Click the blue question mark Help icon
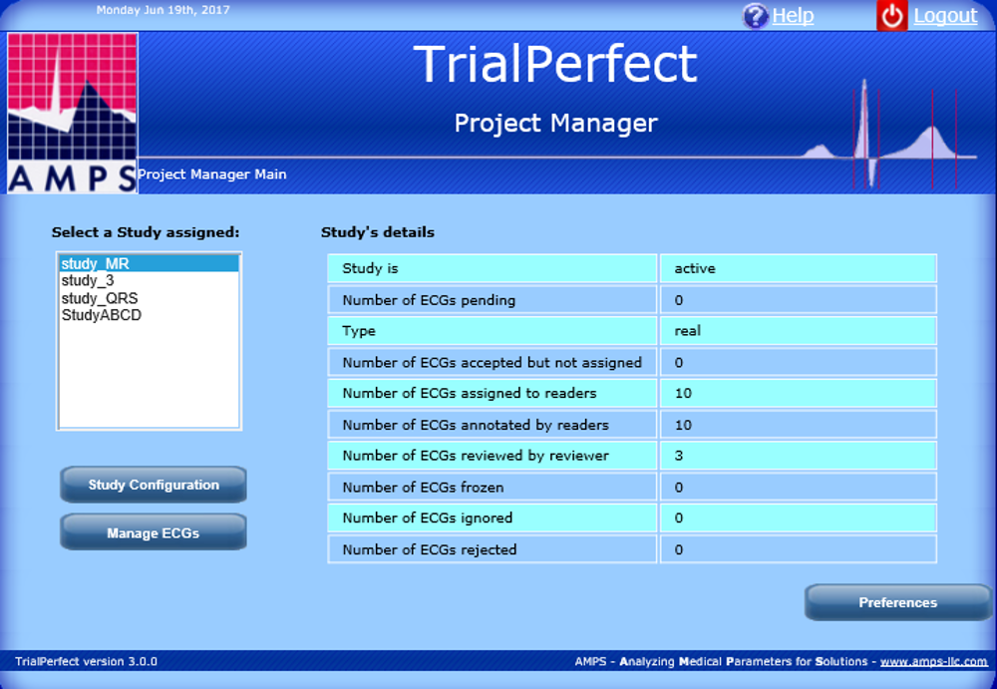Image resolution: width=997 pixels, height=689 pixels. (x=756, y=16)
